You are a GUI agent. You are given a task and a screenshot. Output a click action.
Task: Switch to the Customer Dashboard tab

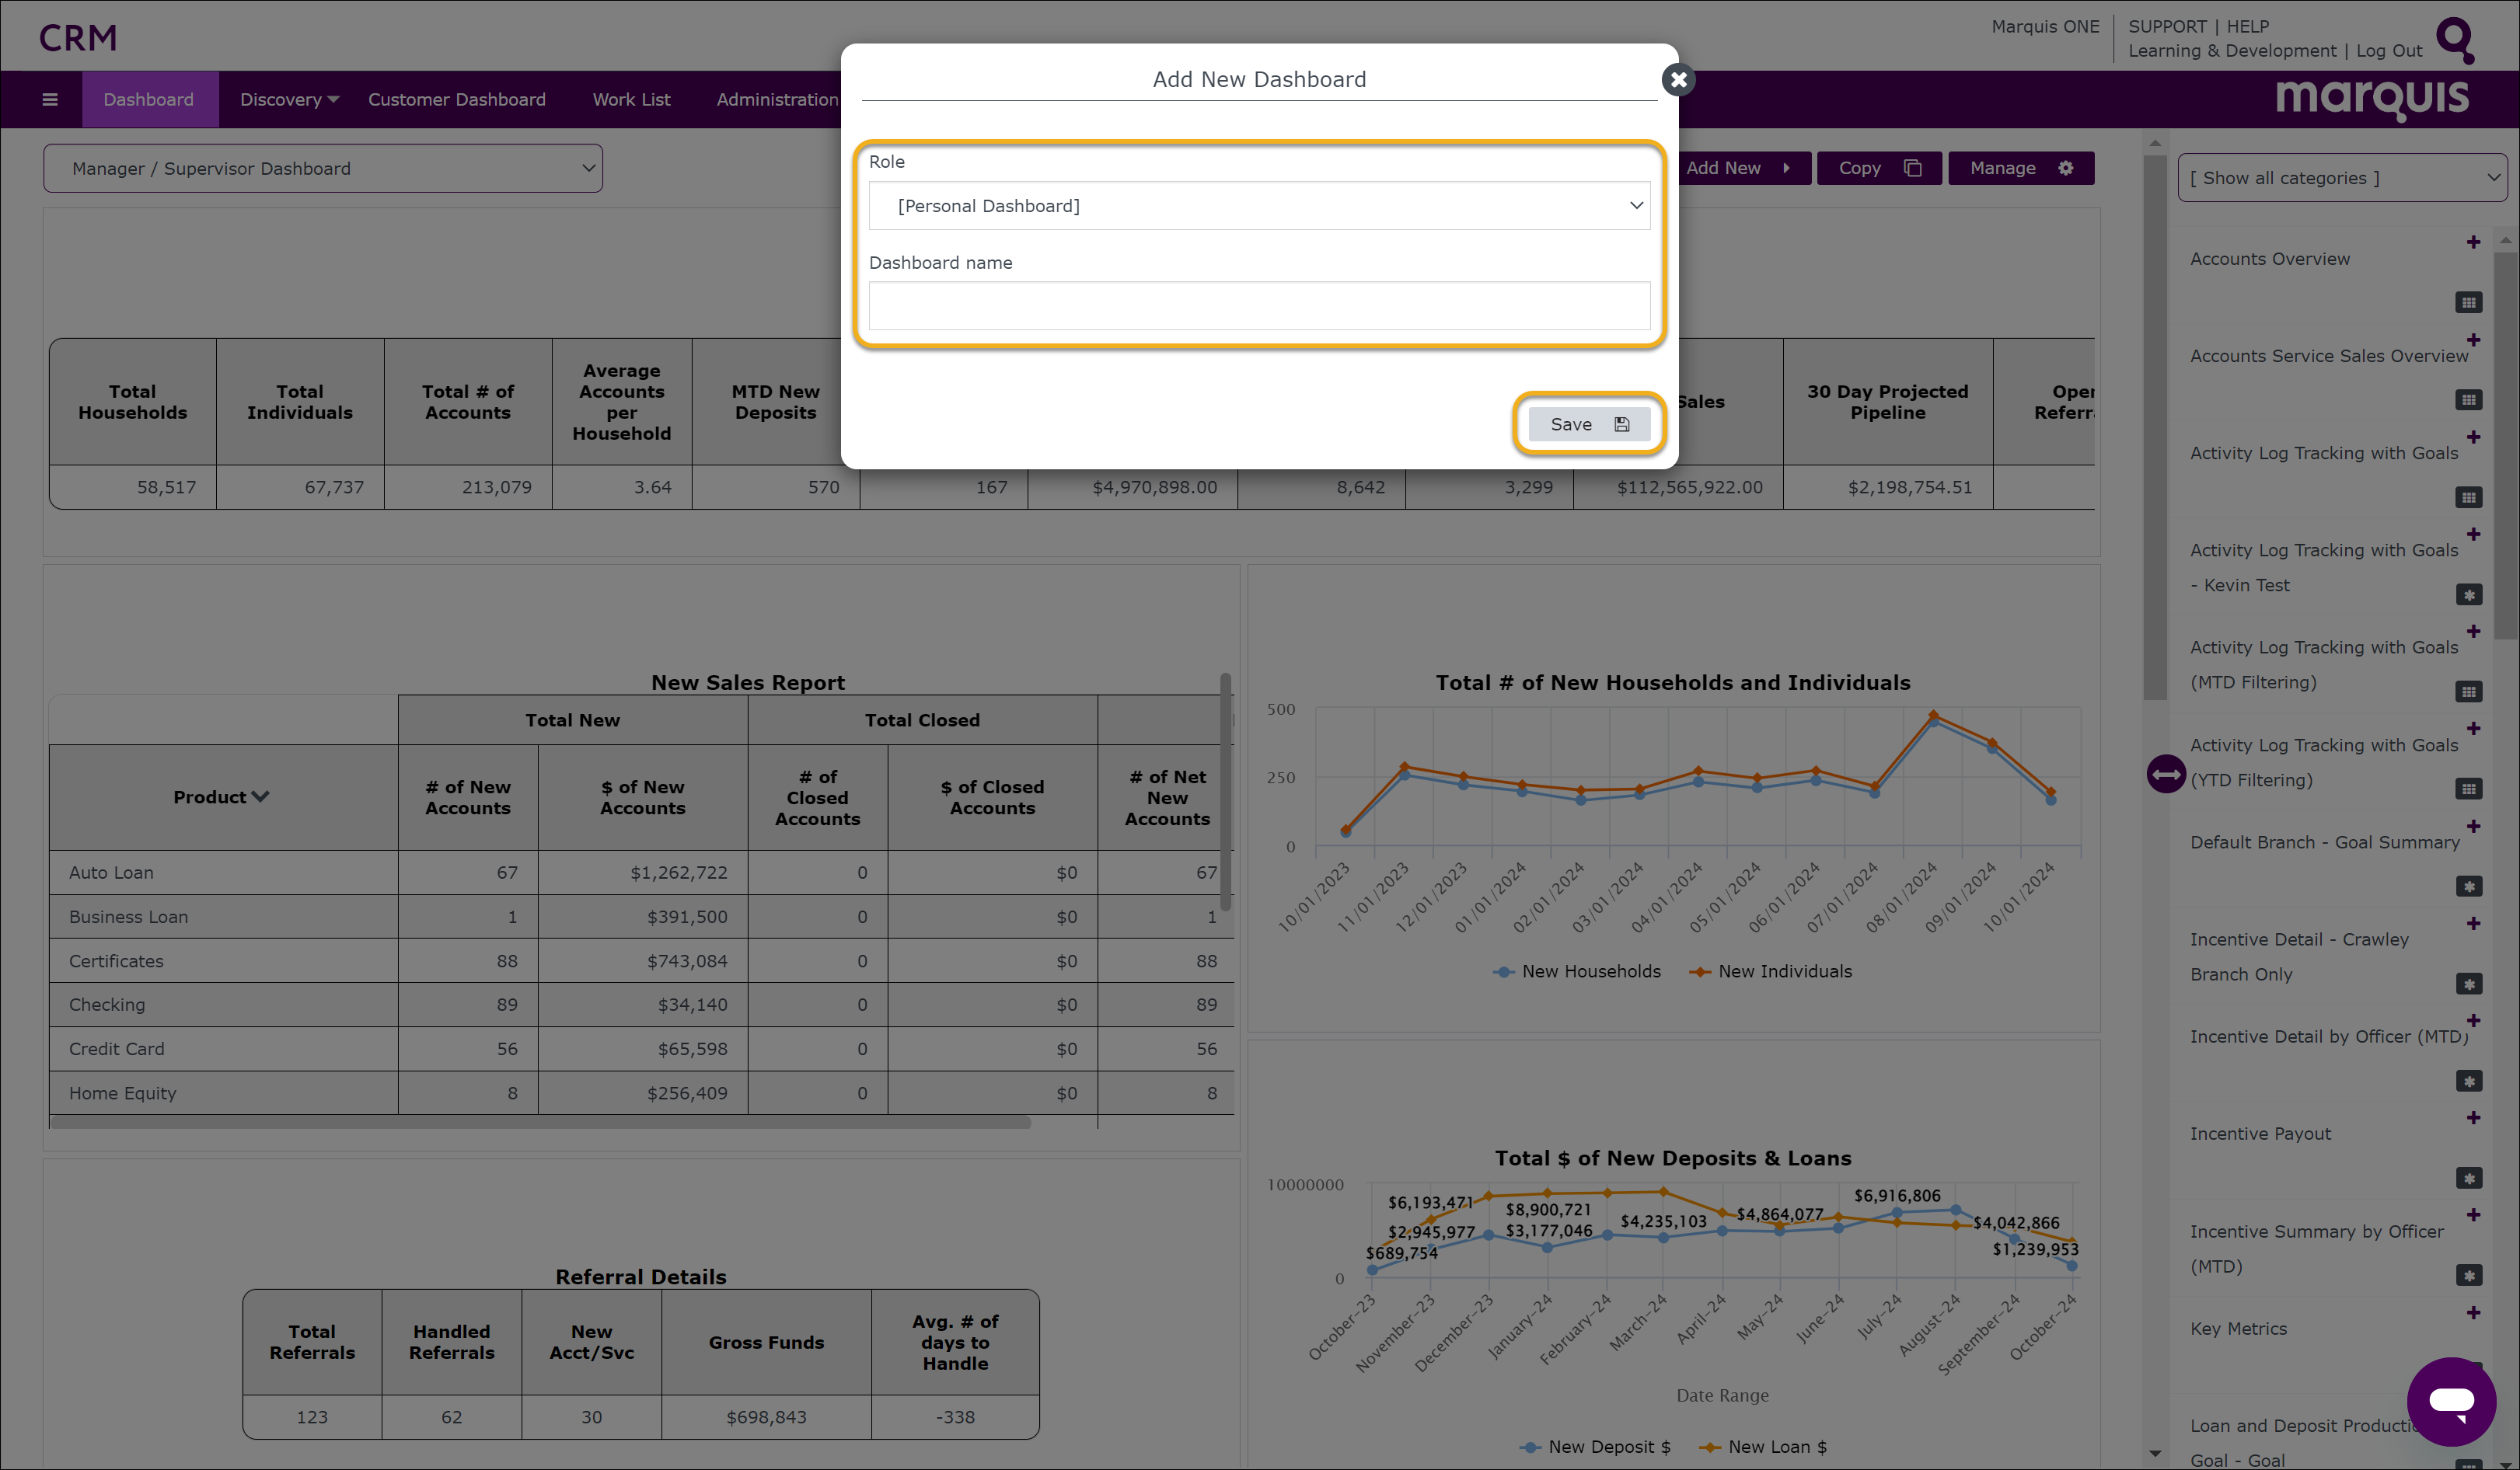456,99
